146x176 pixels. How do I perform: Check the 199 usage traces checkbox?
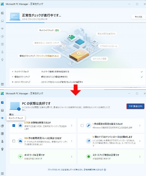(14, 141)
